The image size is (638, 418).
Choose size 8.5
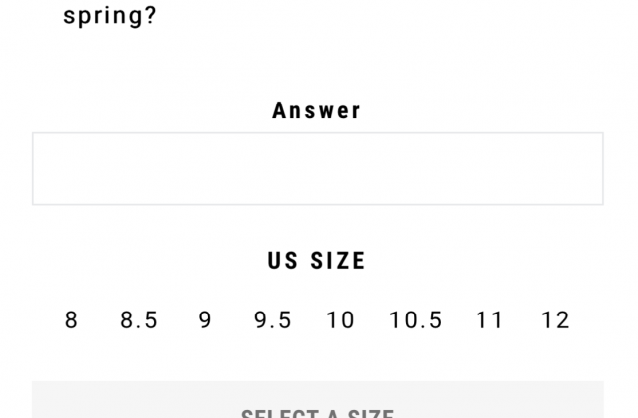coord(139,320)
